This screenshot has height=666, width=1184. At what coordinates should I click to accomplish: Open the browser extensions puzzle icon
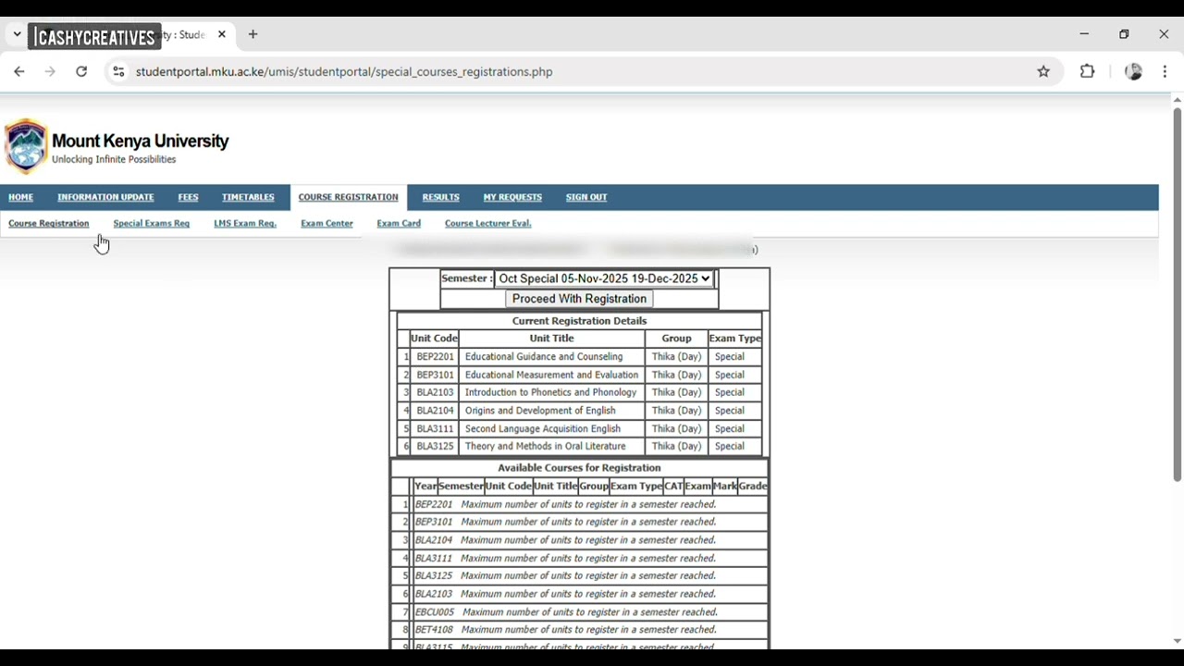coord(1087,71)
